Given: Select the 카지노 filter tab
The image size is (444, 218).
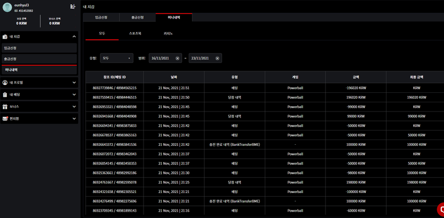Looking at the screenshot, I should click(168, 33).
